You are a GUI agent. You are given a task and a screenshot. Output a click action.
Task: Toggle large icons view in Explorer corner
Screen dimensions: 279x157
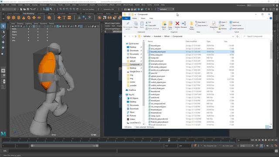pos(270,127)
